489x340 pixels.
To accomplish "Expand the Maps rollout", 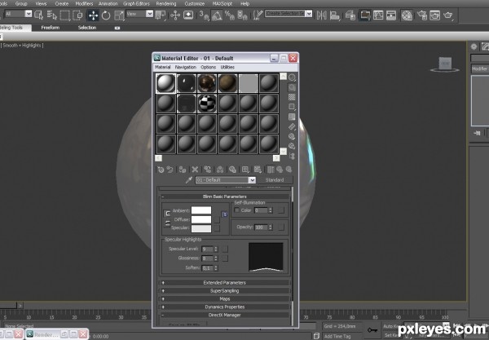I will [x=225, y=299].
